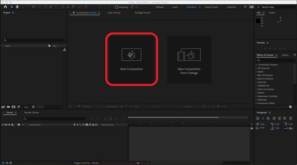Click the New Composition card
The height and width of the screenshot is (165, 297).
(131, 59)
